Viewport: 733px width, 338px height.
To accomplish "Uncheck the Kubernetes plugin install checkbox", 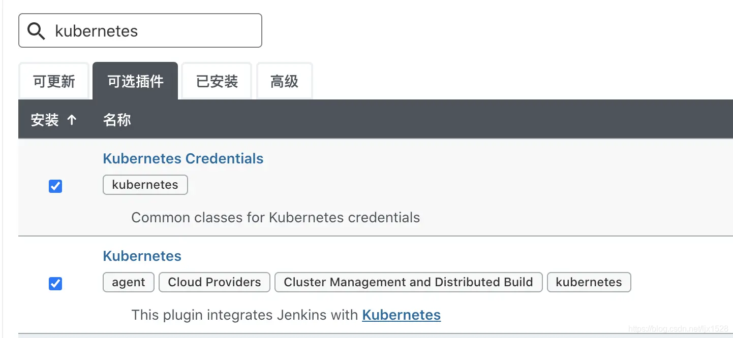I will (55, 284).
